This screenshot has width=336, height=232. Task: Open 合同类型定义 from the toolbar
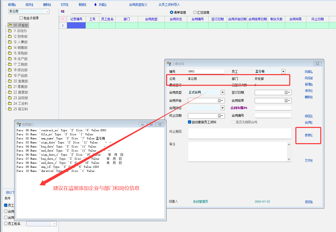138,5
